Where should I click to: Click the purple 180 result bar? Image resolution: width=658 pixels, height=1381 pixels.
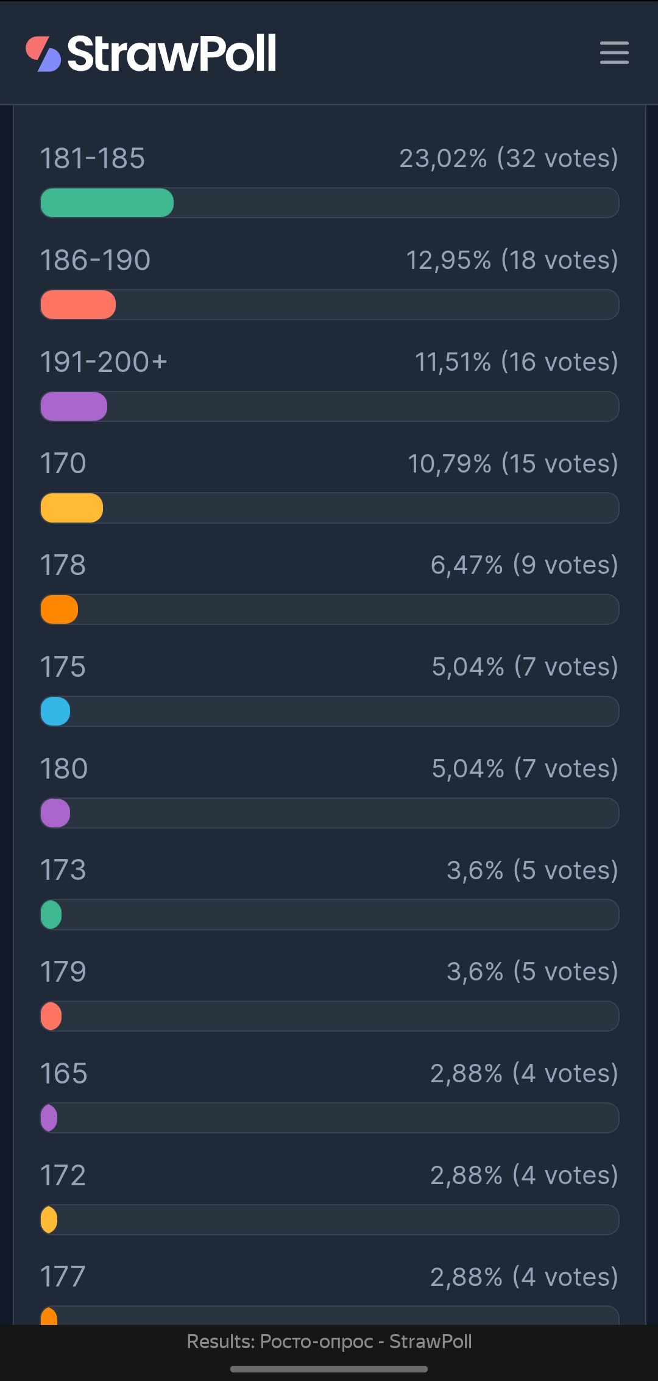[x=55, y=813]
